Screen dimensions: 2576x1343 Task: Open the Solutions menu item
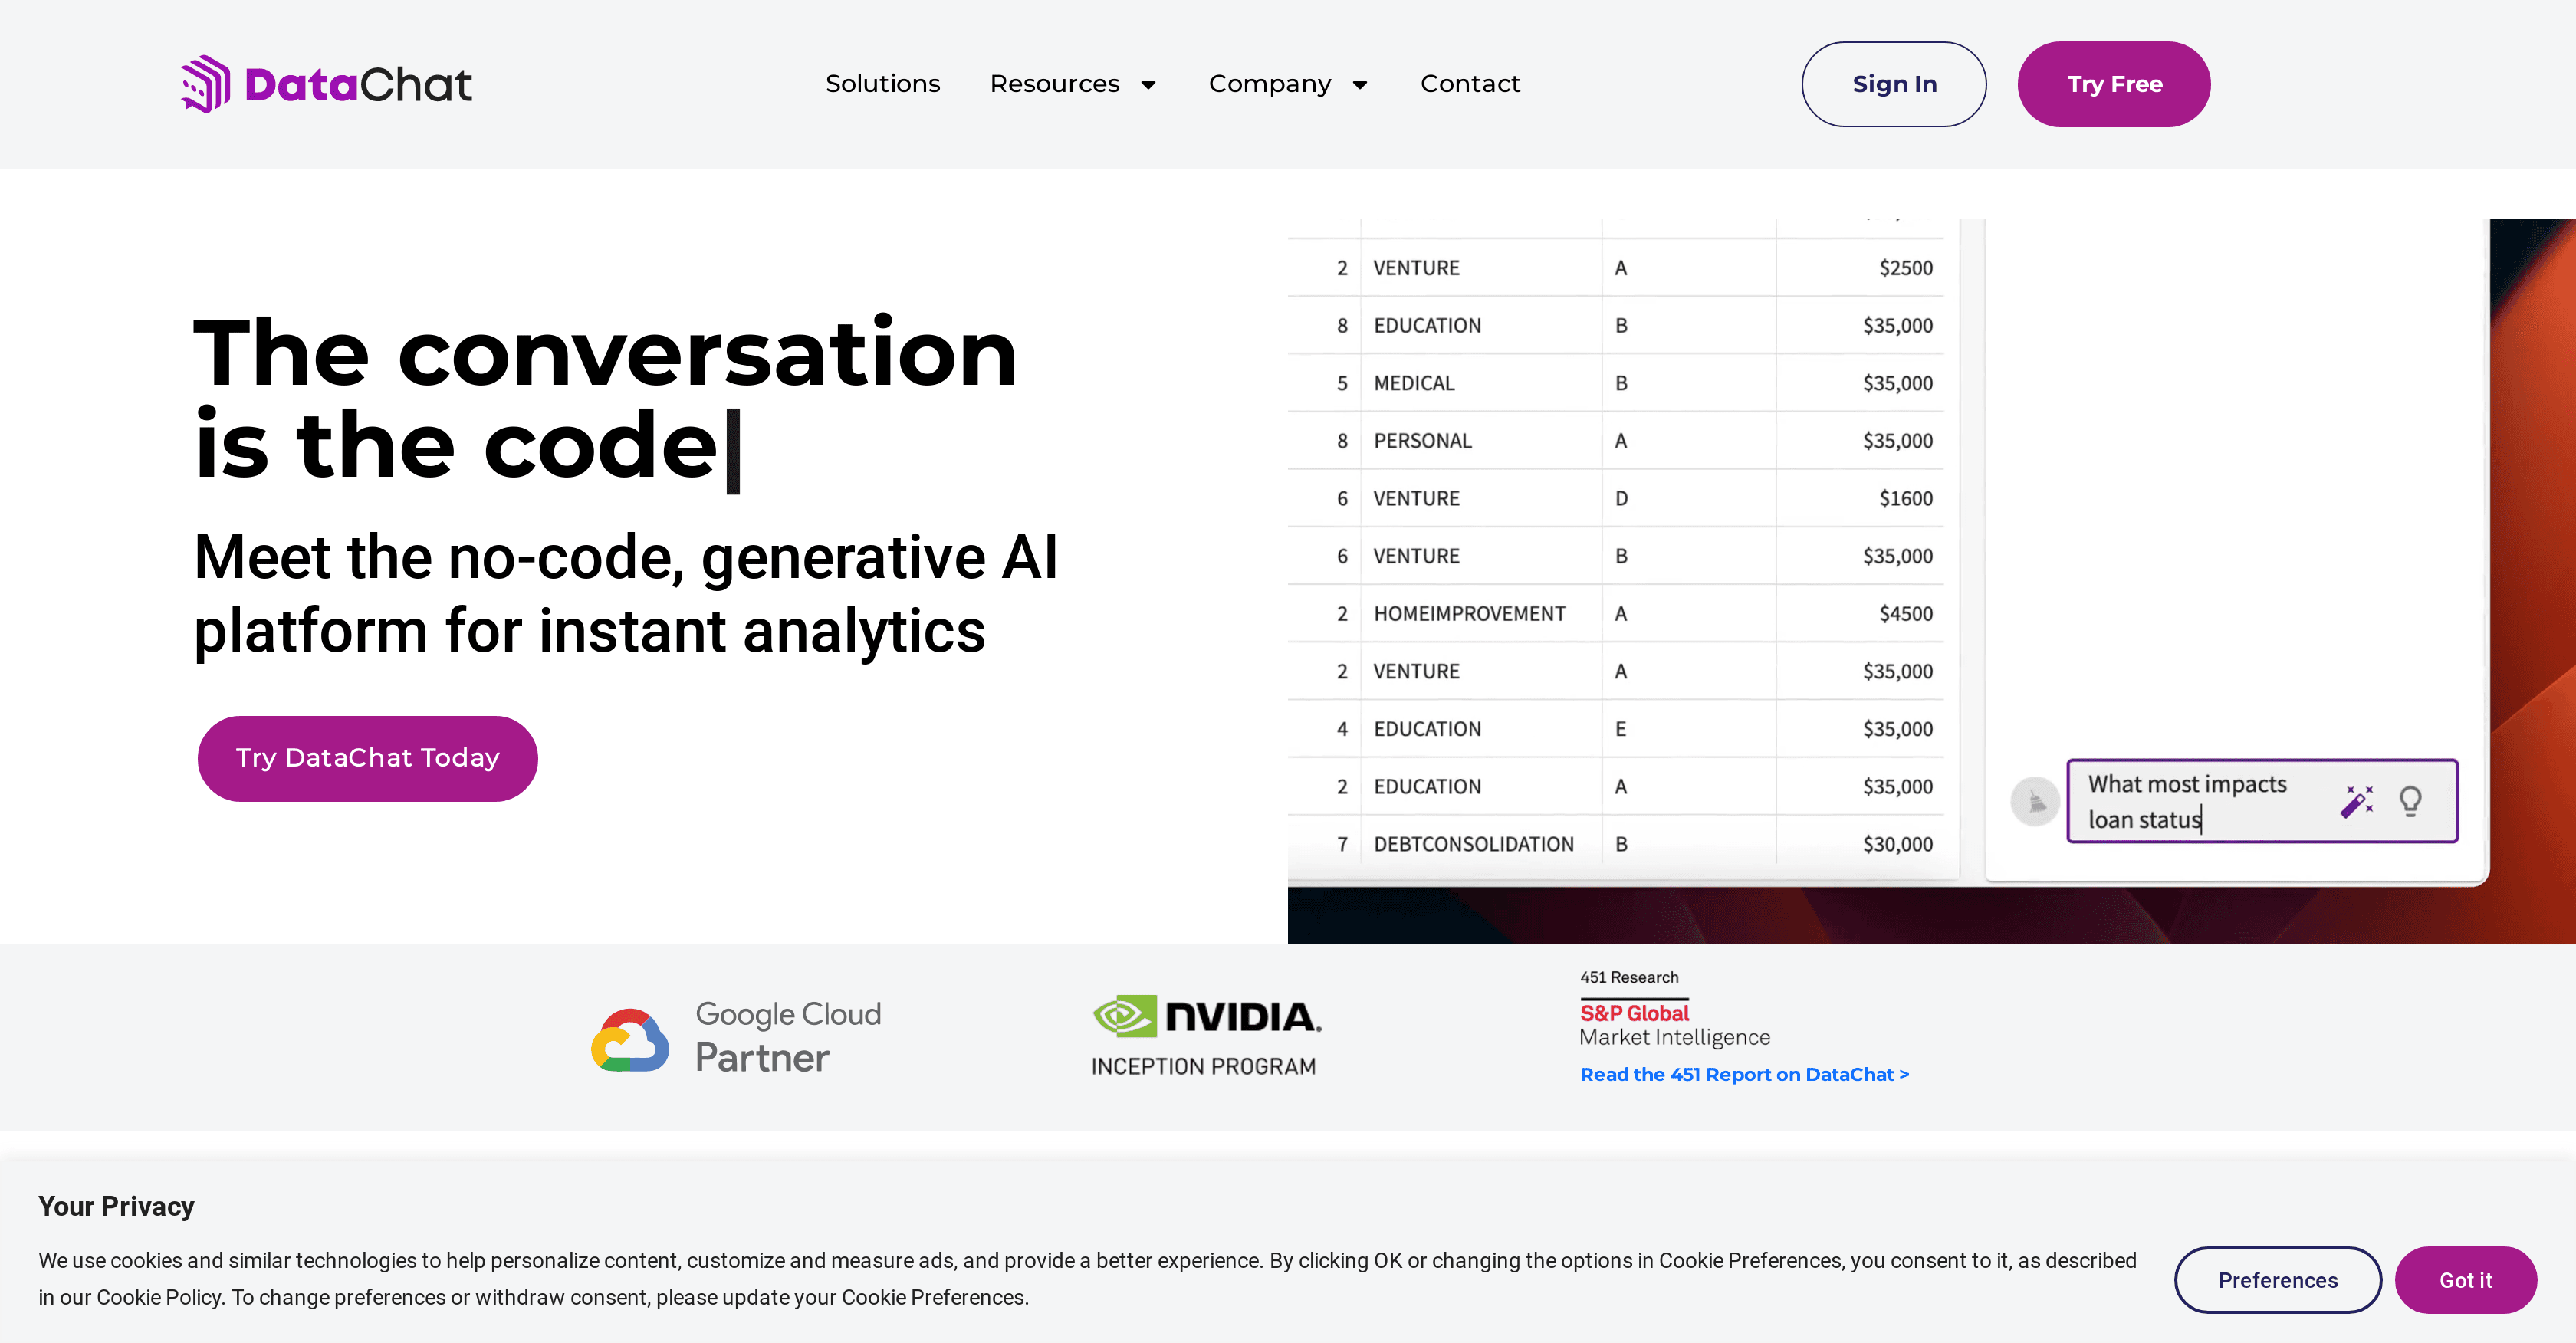(x=882, y=84)
